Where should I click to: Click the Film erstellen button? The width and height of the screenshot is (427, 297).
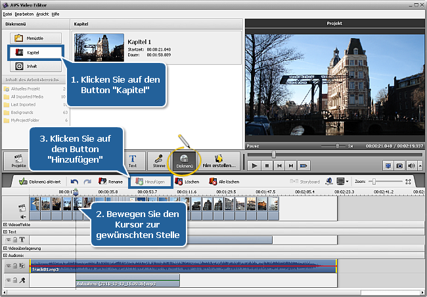tap(219, 161)
